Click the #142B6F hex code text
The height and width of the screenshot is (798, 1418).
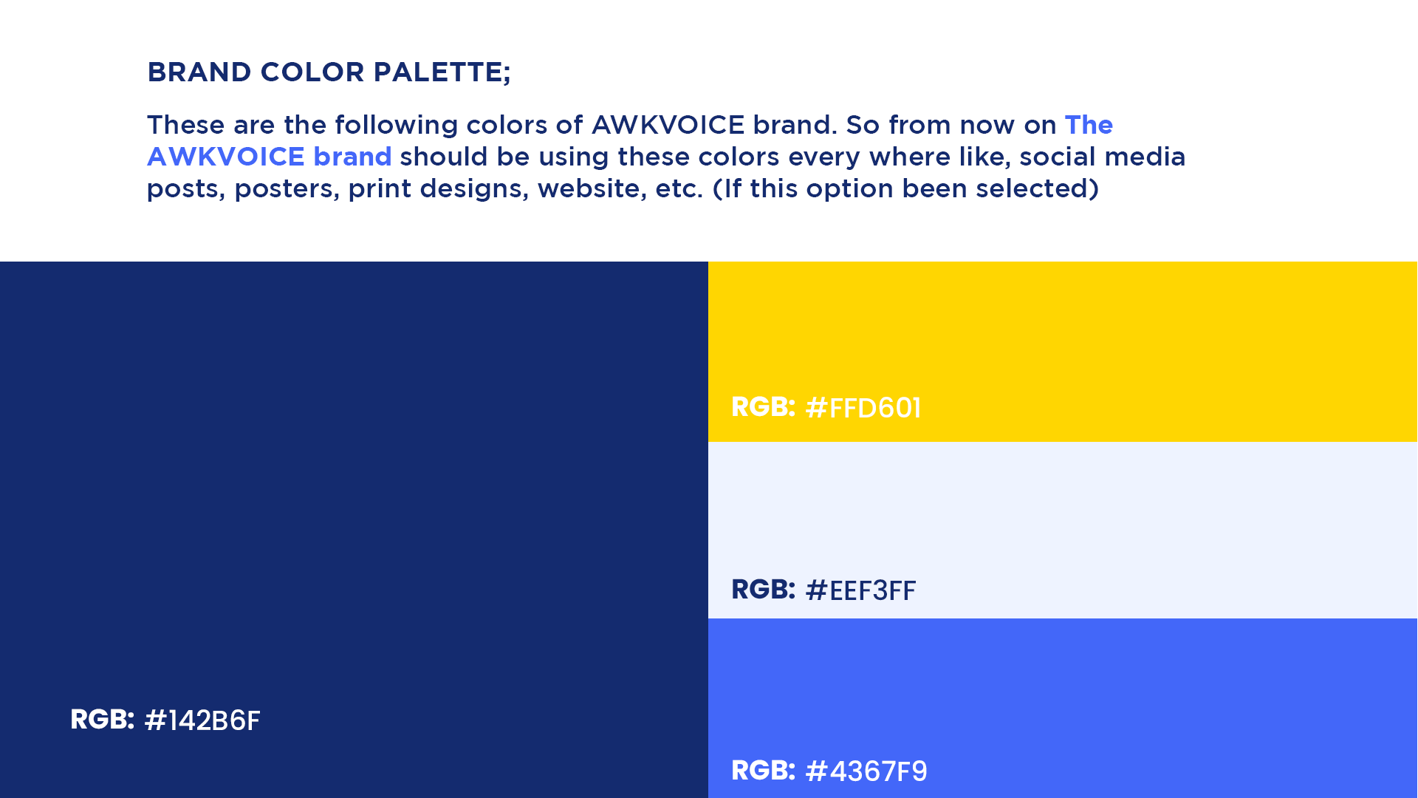coord(202,720)
